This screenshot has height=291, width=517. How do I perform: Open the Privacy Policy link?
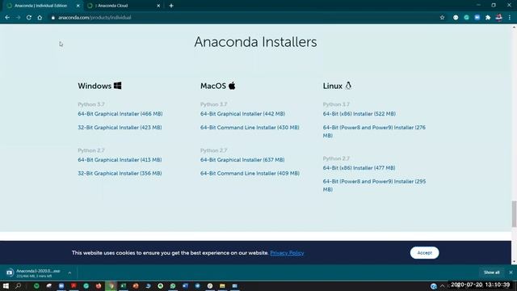pos(287,253)
